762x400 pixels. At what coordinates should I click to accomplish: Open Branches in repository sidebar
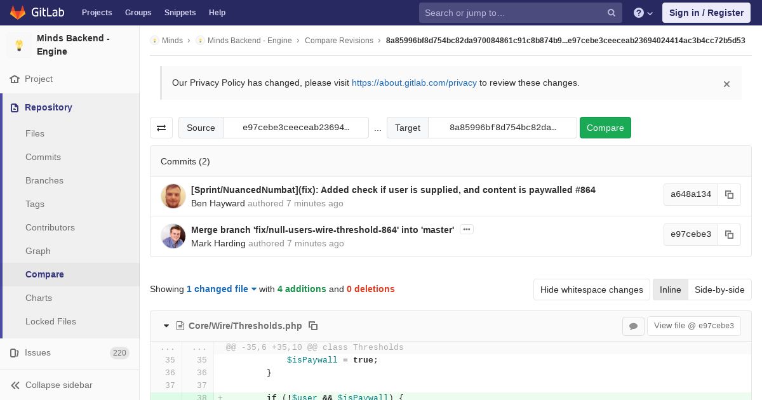pyautogui.click(x=44, y=180)
